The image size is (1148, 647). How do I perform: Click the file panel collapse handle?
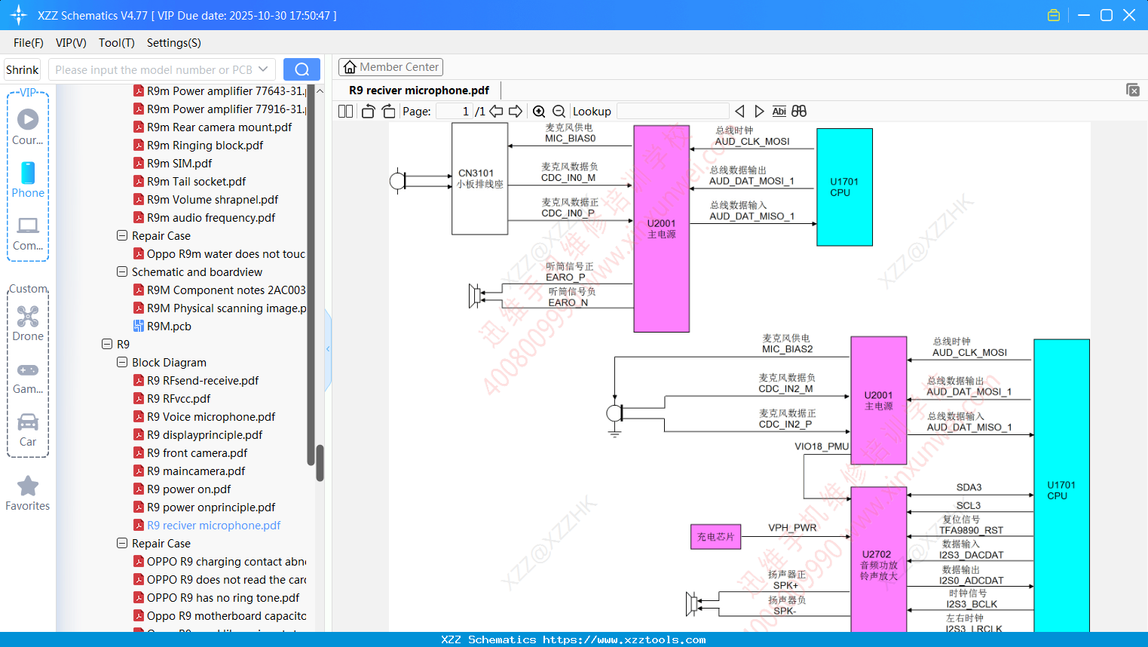tap(328, 348)
